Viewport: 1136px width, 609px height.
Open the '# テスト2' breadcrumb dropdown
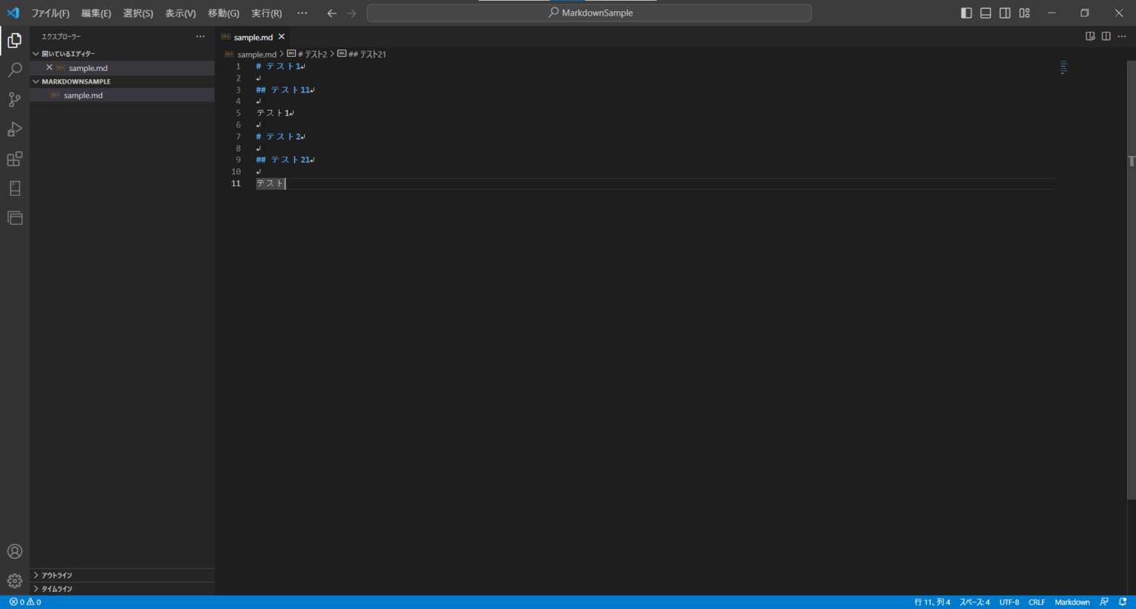(307, 54)
